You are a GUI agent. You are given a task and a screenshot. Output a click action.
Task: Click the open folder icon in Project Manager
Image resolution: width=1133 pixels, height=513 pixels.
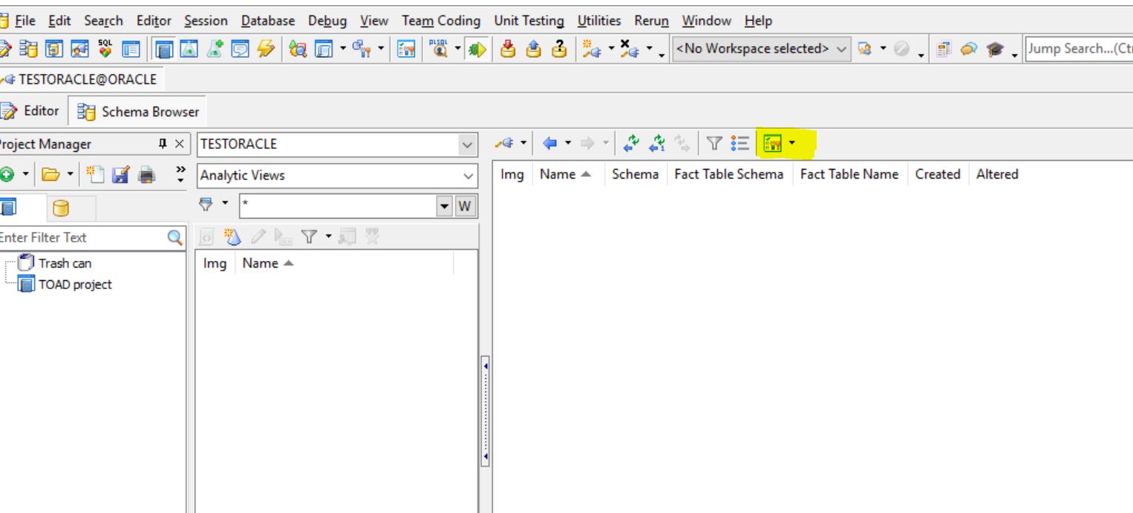coord(50,175)
